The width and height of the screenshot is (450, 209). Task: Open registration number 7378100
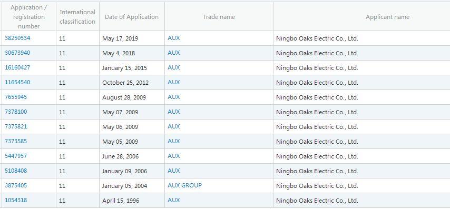16,112
